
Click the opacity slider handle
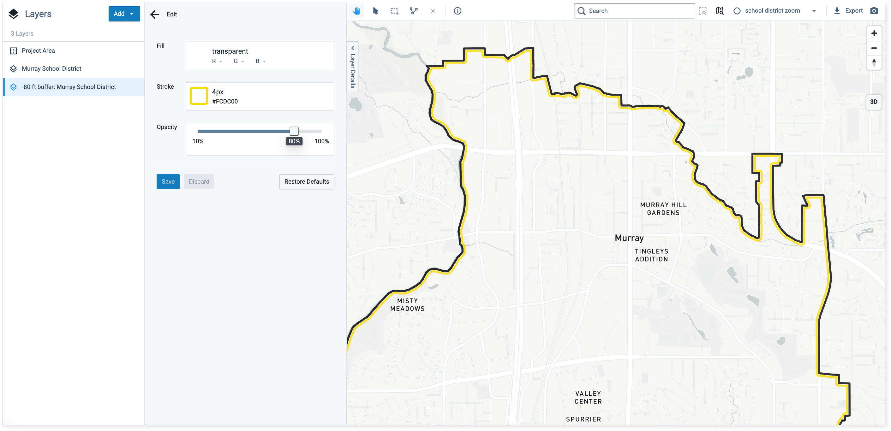[294, 131]
